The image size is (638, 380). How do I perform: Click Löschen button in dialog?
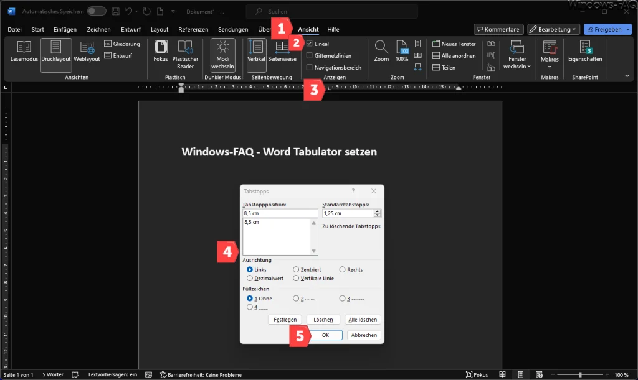323,320
